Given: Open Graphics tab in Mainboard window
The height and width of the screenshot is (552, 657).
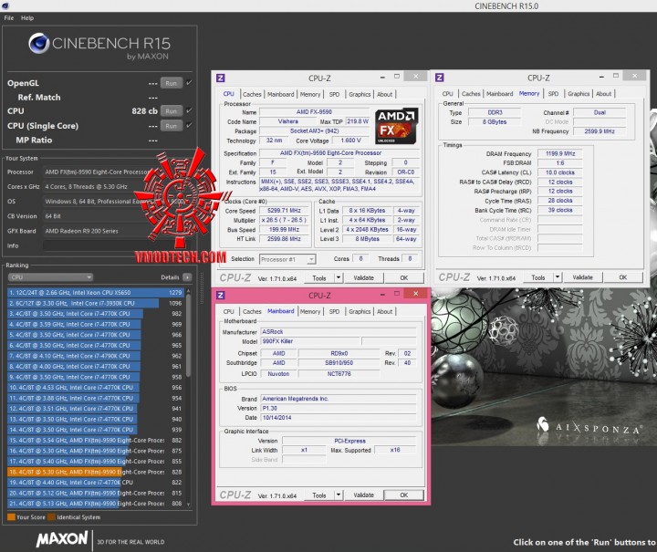Looking at the screenshot, I should [x=360, y=312].
